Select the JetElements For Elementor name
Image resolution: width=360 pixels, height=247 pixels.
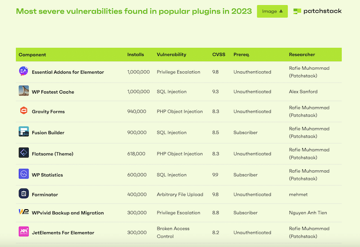tap(63, 233)
